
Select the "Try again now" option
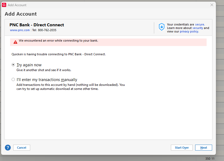[x=13, y=65]
